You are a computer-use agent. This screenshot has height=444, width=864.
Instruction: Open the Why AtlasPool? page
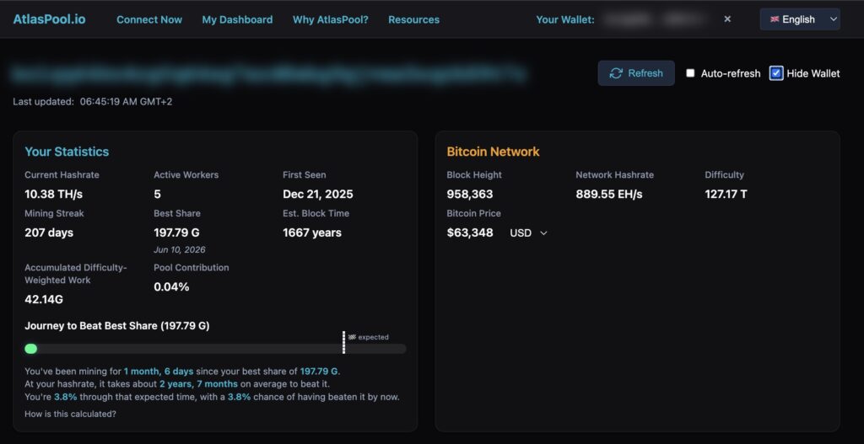[330, 19]
